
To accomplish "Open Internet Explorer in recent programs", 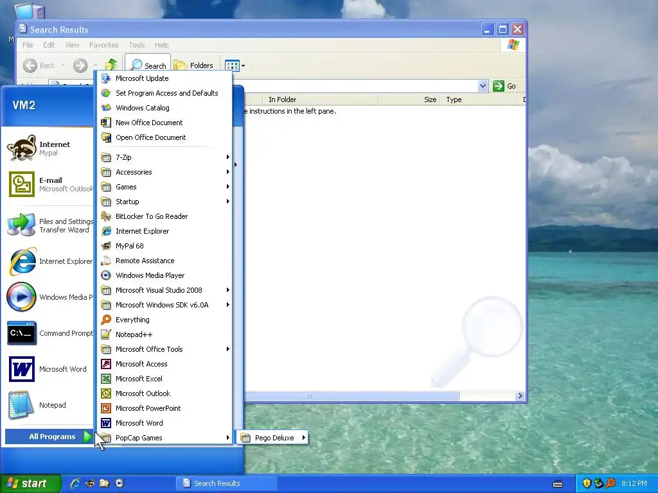I will (48, 261).
